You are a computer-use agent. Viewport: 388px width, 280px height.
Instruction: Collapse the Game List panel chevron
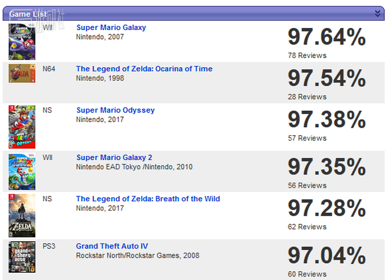[378, 13]
